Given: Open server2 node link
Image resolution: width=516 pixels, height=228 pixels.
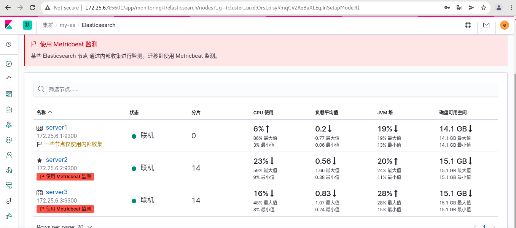Looking at the screenshot, I should click(x=57, y=160).
